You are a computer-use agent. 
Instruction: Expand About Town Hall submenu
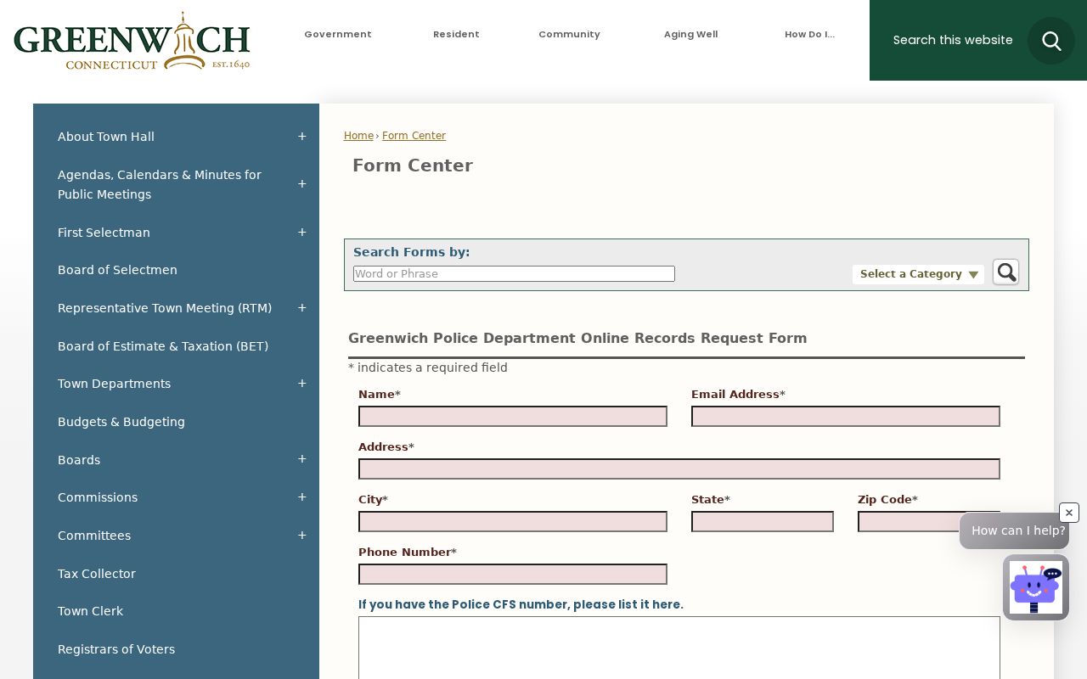point(301,137)
